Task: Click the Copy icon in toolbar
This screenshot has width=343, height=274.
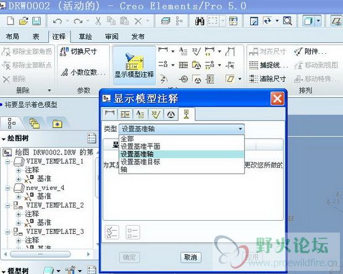Action: pos(111,21)
